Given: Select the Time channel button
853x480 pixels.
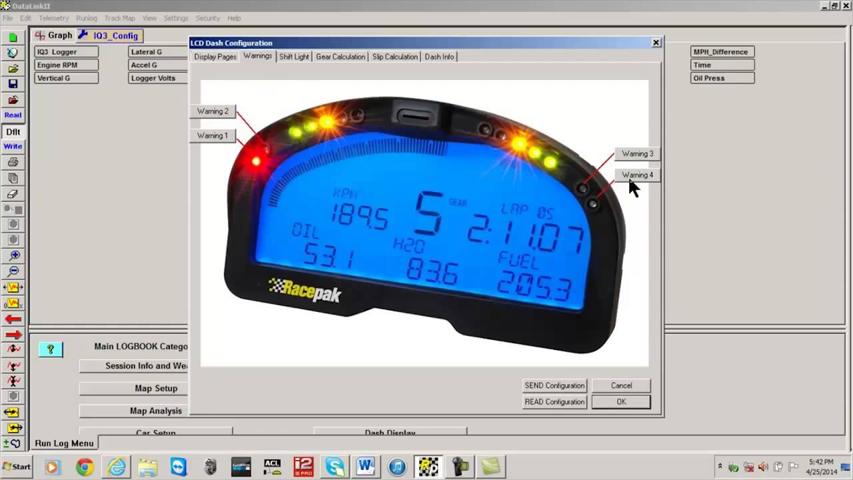Looking at the screenshot, I should [x=722, y=65].
